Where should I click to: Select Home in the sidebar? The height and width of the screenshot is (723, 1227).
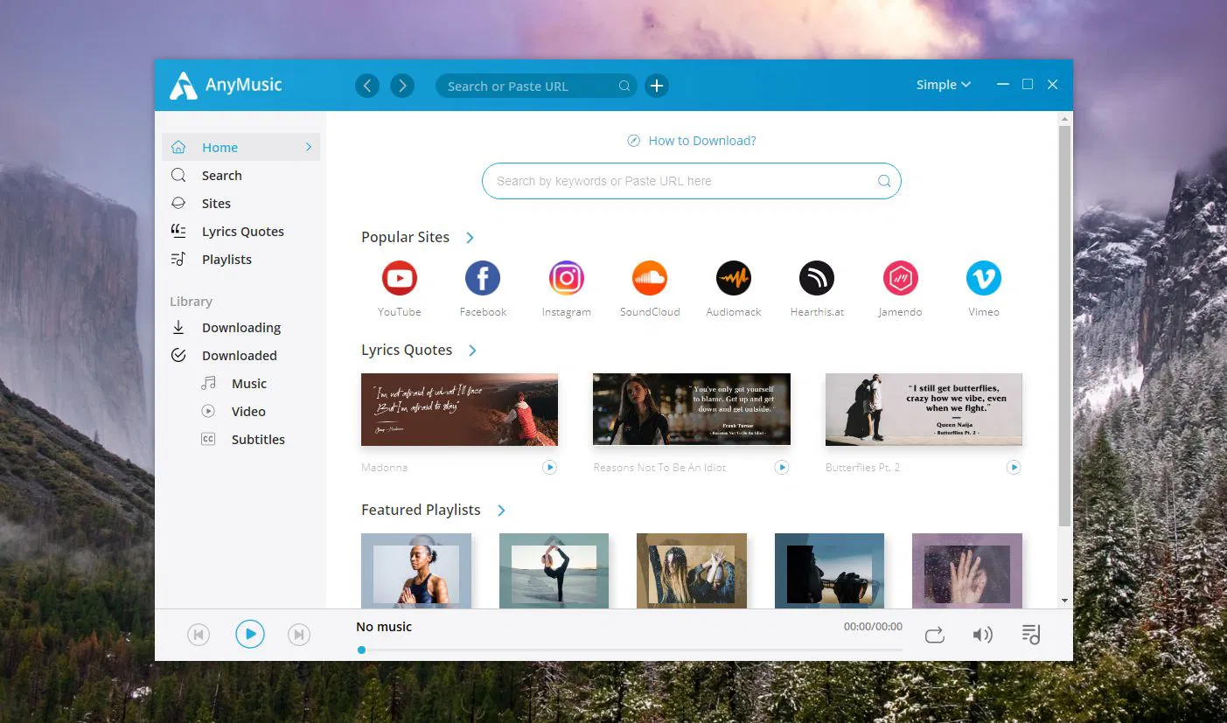(241, 148)
